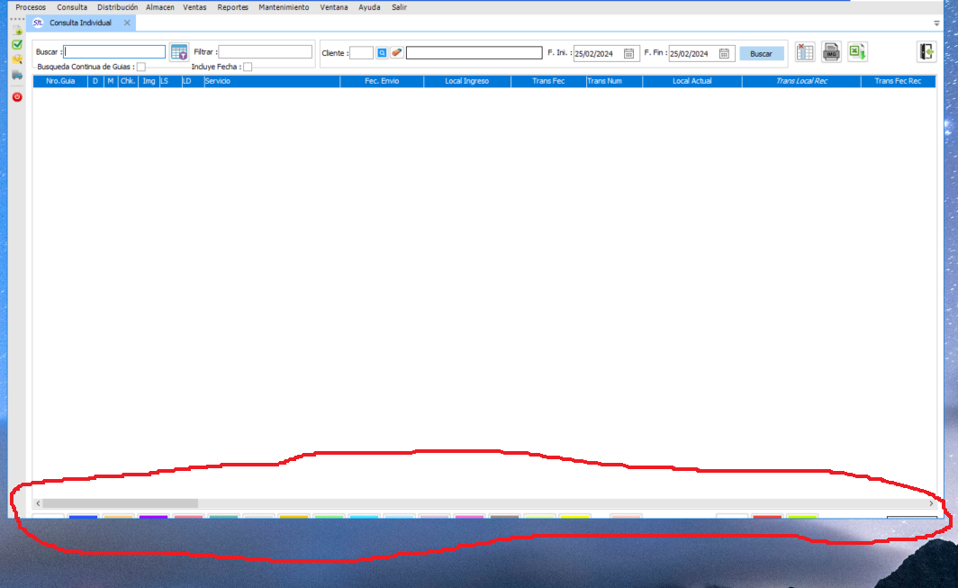The width and height of the screenshot is (958, 588).
Task: Open the F. Ini. calendar picker
Action: (x=629, y=53)
